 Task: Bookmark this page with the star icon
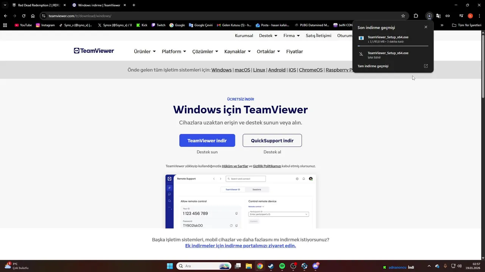pyautogui.click(x=403, y=16)
